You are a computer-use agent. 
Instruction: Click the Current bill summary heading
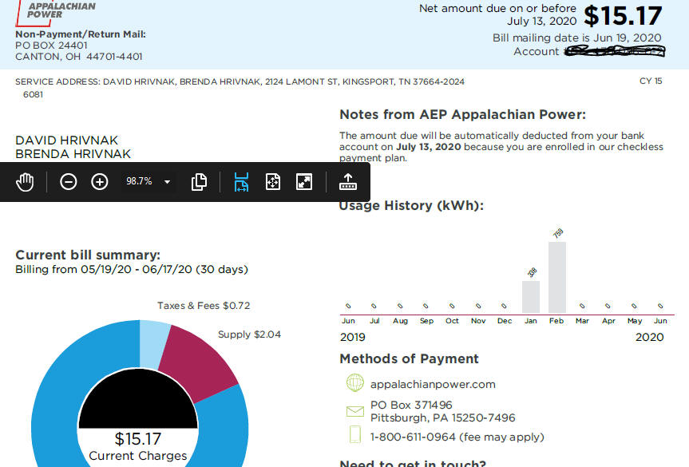(88, 255)
